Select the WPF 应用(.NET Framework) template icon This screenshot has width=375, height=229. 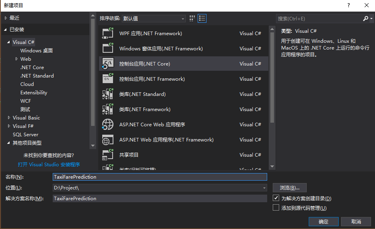coord(107,33)
